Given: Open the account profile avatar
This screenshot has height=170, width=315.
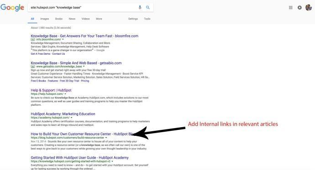Looking at the screenshot, I should click(309, 8).
